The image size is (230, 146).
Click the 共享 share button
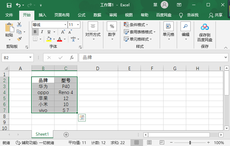click(x=216, y=15)
